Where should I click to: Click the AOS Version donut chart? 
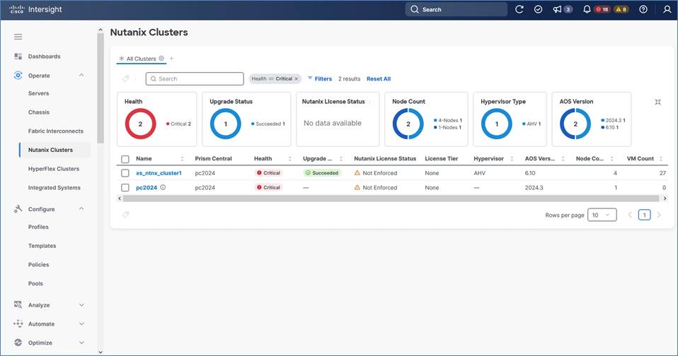point(575,124)
